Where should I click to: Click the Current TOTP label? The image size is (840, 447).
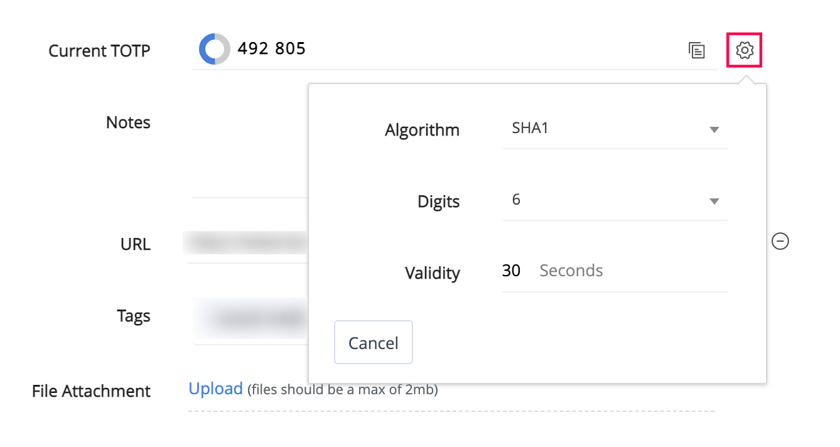99,51
